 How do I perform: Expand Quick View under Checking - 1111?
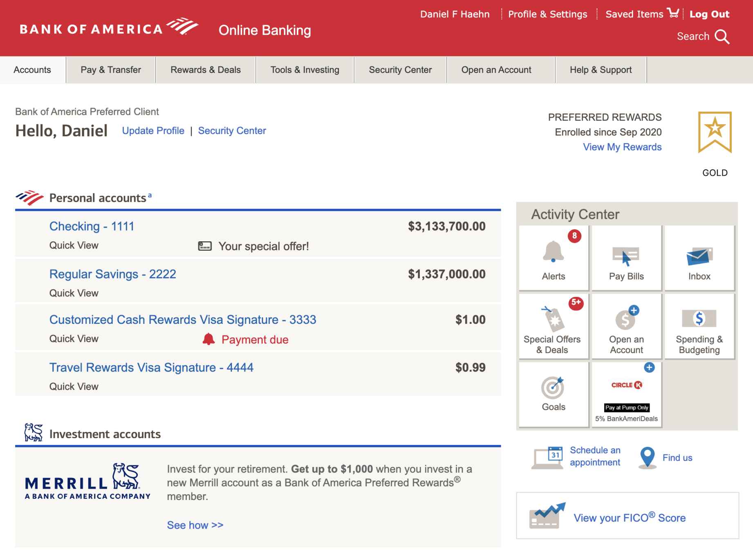point(74,245)
